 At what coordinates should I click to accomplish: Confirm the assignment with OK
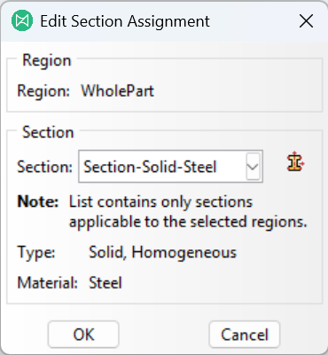[x=83, y=335]
